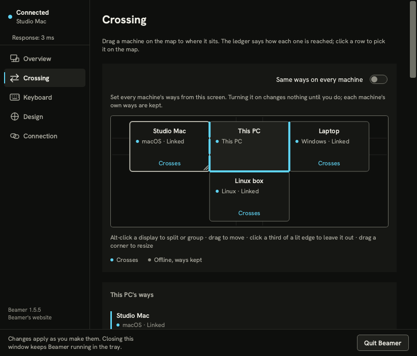Click the "This PC's ways" heading
The width and height of the screenshot is (417, 356).
(x=132, y=294)
